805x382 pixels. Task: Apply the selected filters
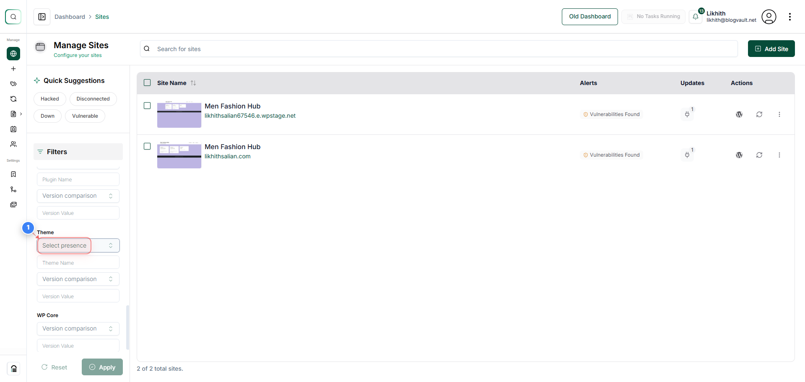tap(102, 367)
